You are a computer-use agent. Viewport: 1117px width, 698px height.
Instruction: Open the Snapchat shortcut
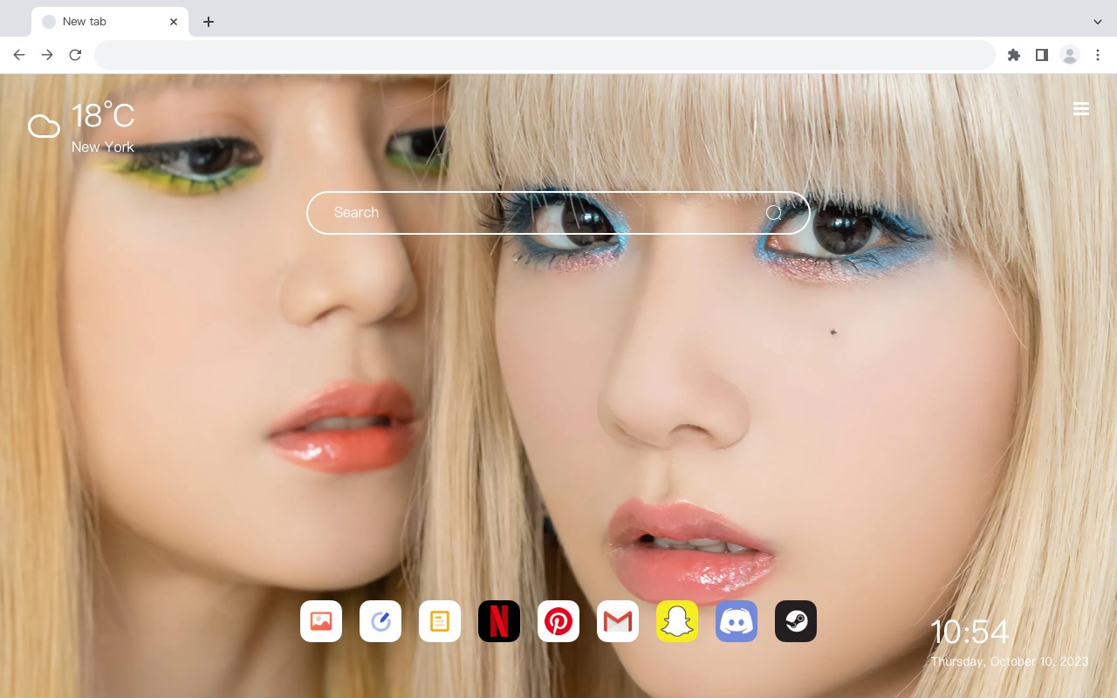[677, 621]
